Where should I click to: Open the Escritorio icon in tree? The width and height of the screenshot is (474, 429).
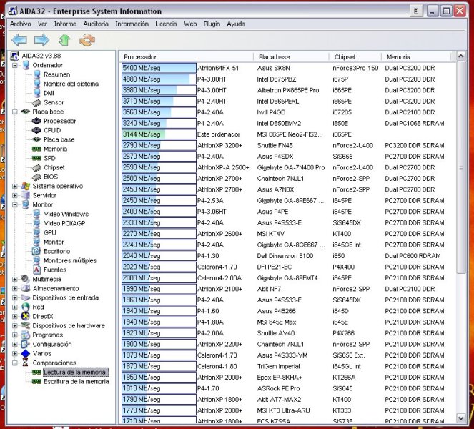coord(36,251)
